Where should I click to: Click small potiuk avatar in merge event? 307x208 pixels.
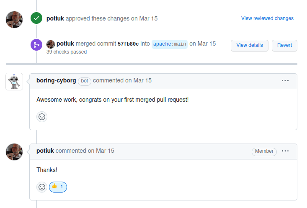[51, 44]
